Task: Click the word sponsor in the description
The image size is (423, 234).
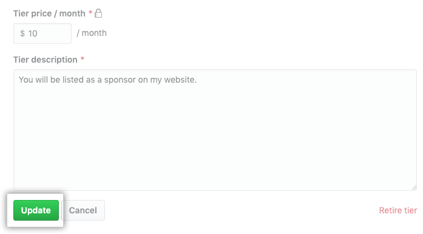Action: click(x=120, y=80)
